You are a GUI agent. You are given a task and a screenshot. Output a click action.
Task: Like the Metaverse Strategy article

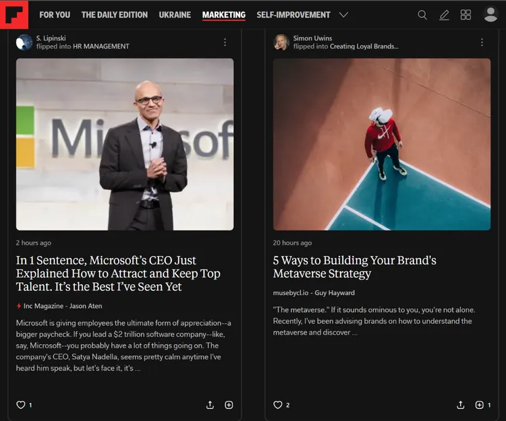pos(277,405)
